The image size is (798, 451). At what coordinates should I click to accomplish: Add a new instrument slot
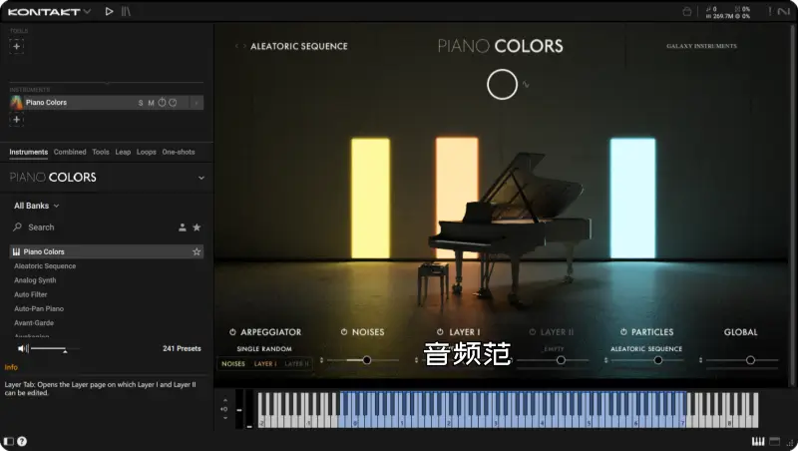tap(17, 120)
